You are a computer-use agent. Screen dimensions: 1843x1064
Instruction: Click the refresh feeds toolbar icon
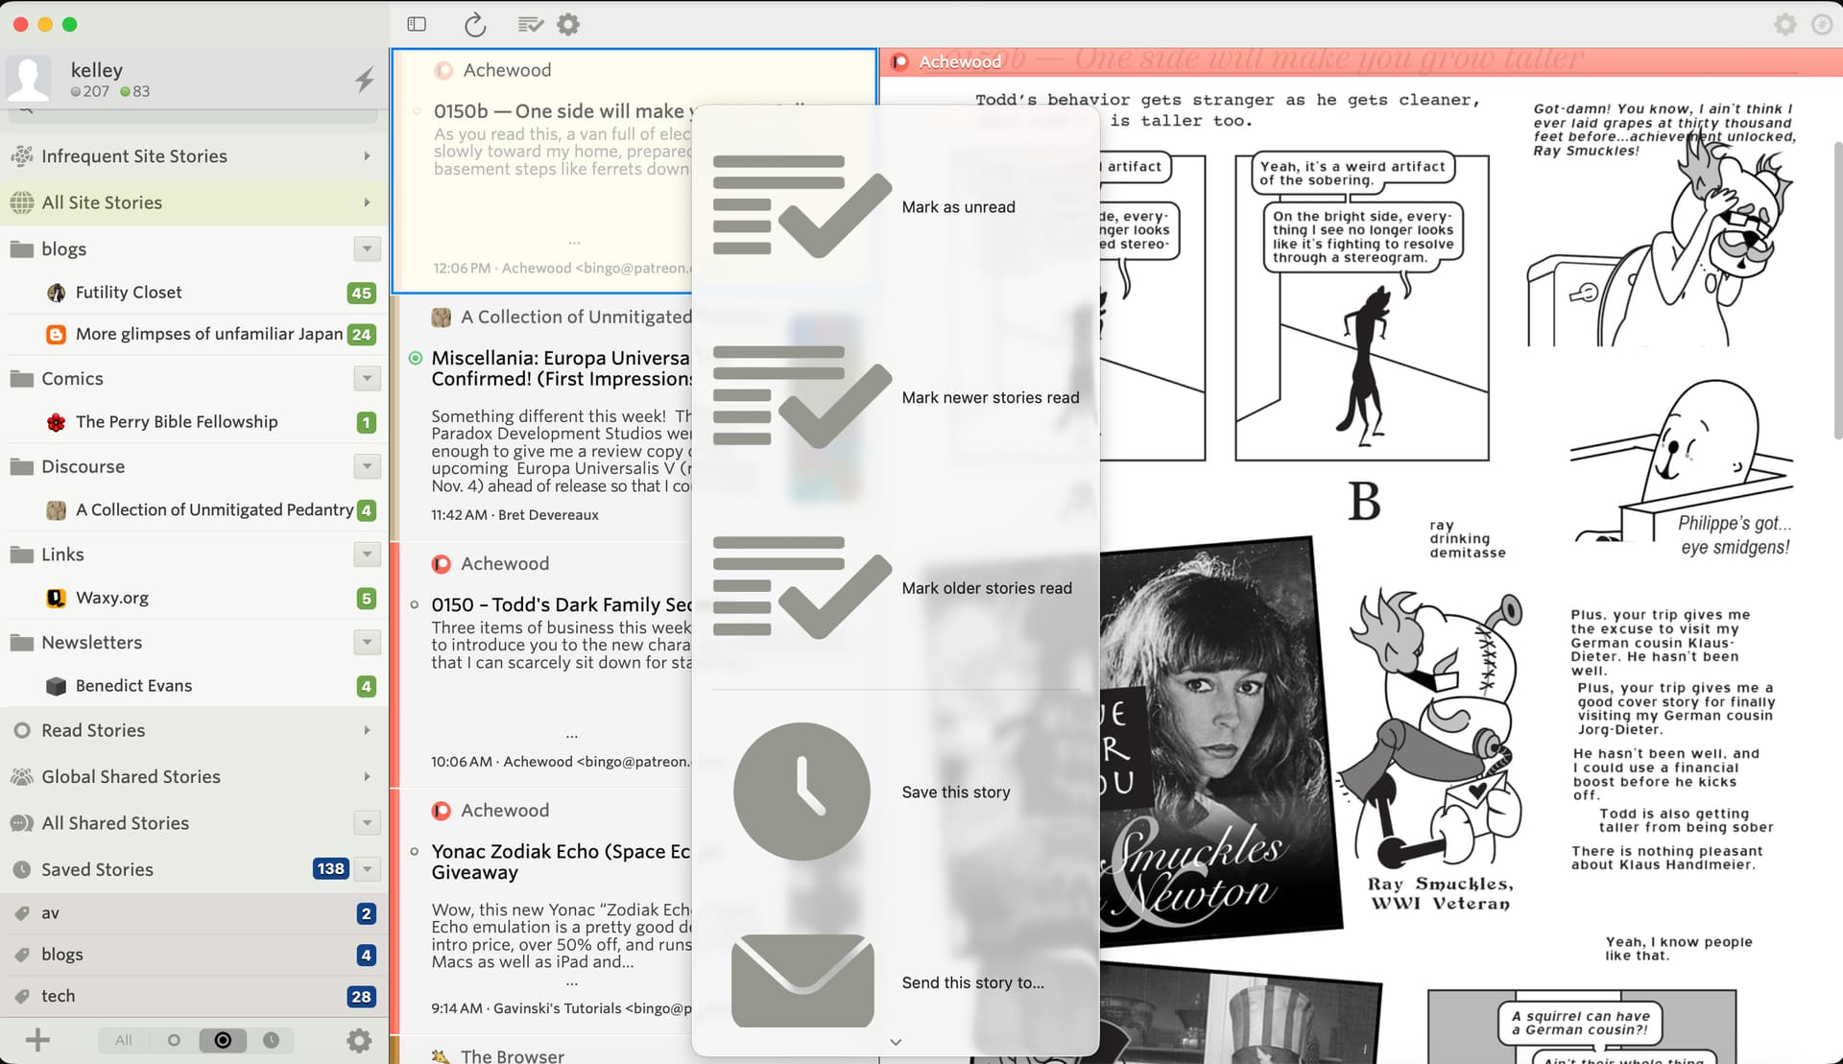tap(475, 24)
